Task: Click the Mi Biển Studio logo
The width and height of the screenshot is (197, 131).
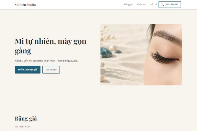Action: coord(25,5)
